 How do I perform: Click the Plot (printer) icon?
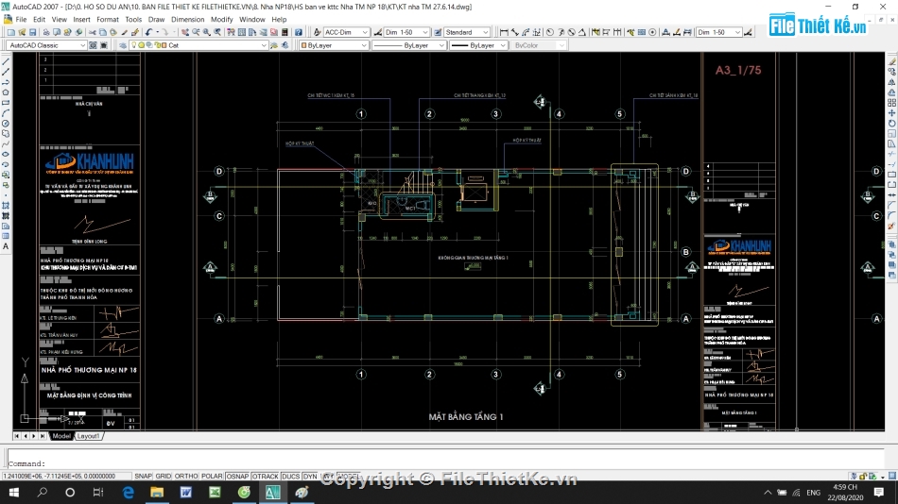click(45, 33)
